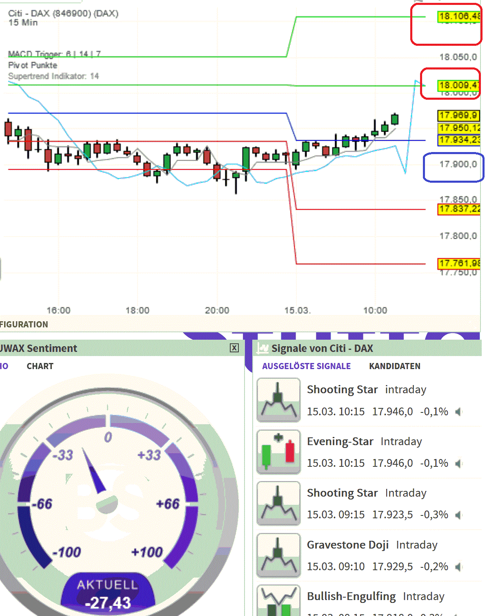Screen dimensions: 487x616
Task: Click the Evening-Star candlestick pattern icon
Action: click(278, 451)
